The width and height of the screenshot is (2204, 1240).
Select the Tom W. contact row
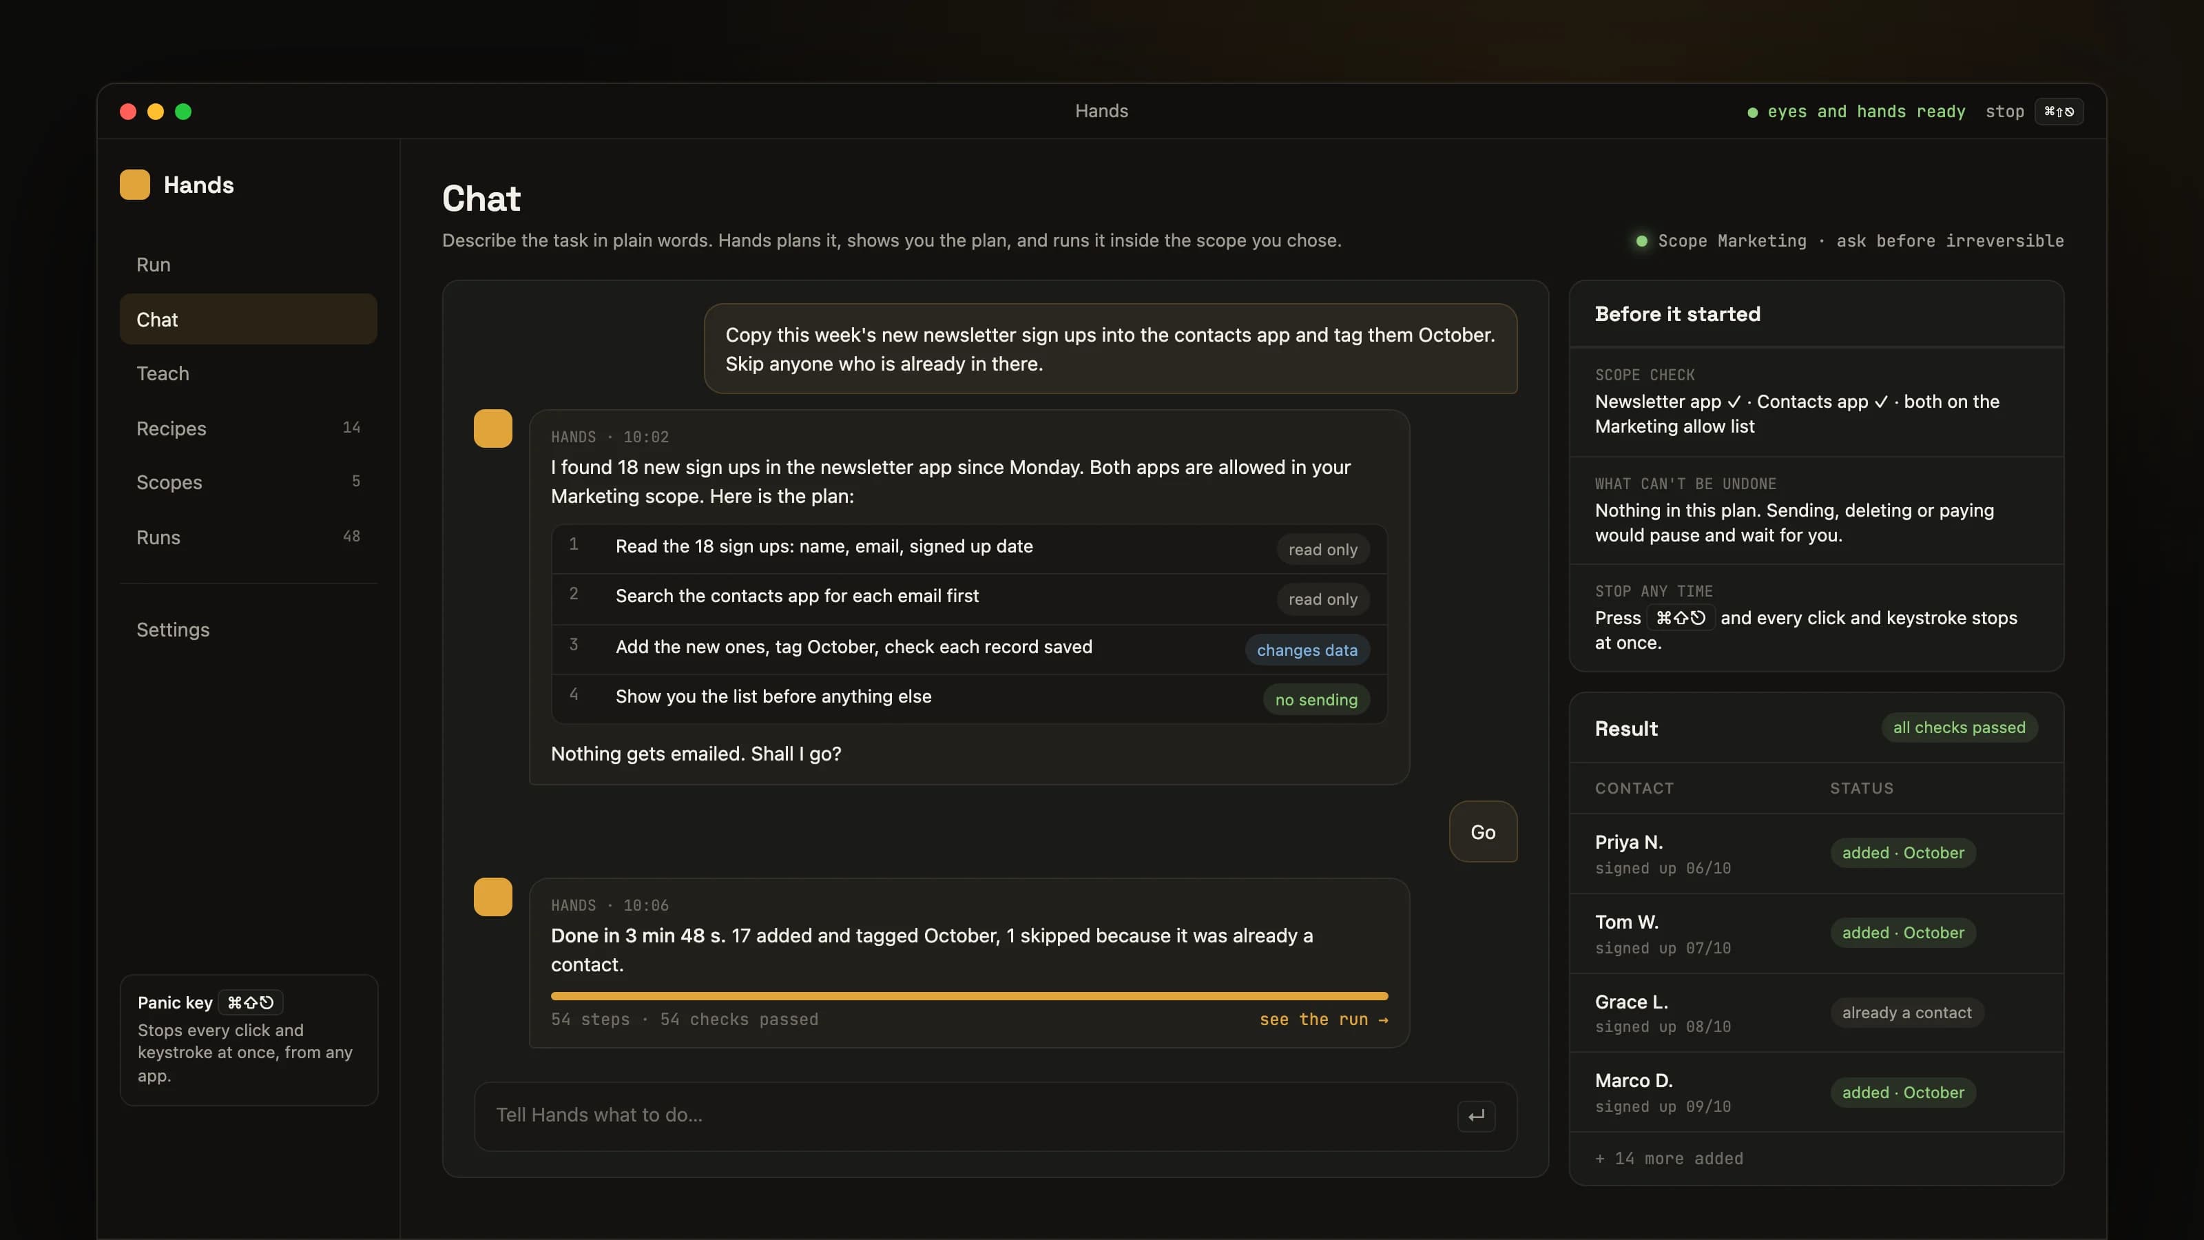tap(1816, 933)
